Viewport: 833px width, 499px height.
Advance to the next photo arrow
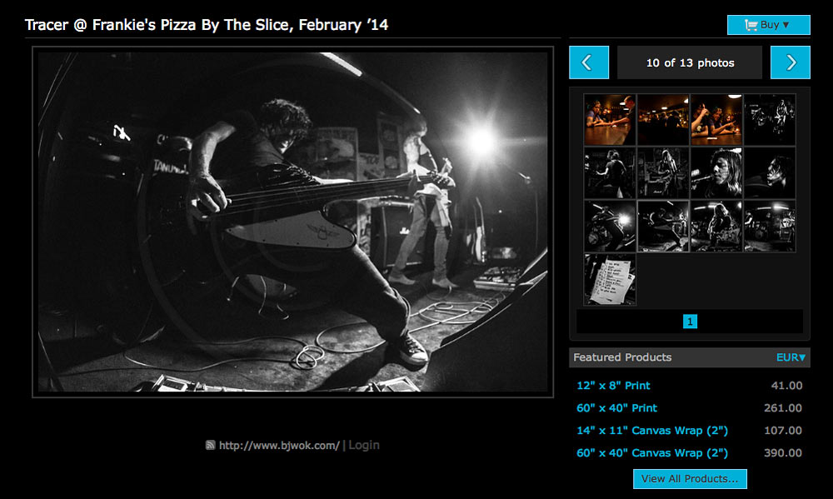point(790,62)
